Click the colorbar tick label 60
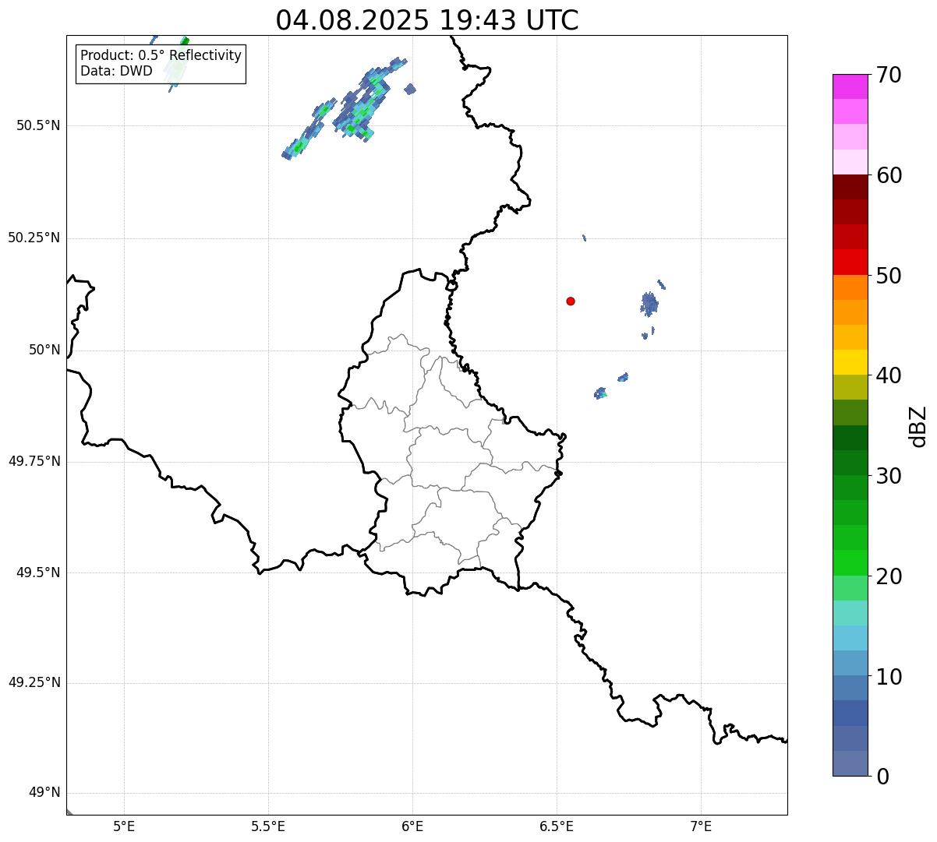Image resolution: width=937 pixels, height=842 pixels. [x=889, y=175]
